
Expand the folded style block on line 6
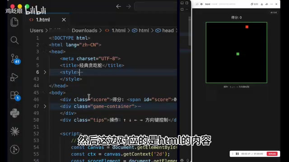[45, 72]
